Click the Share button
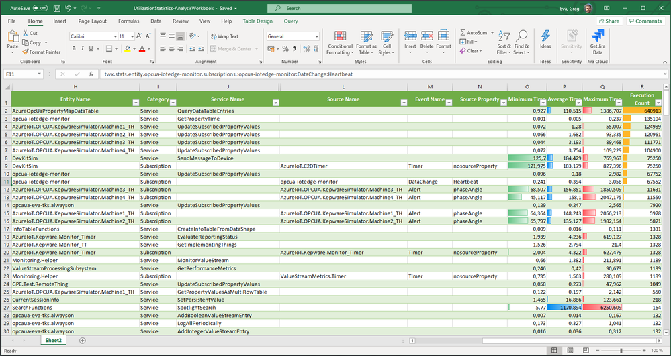This screenshot has height=356, width=671. click(x=609, y=21)
